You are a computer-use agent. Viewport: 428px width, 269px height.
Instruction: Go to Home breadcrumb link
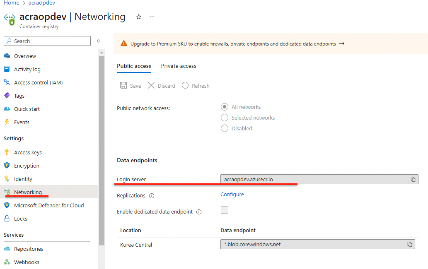[x=12, y=3]
